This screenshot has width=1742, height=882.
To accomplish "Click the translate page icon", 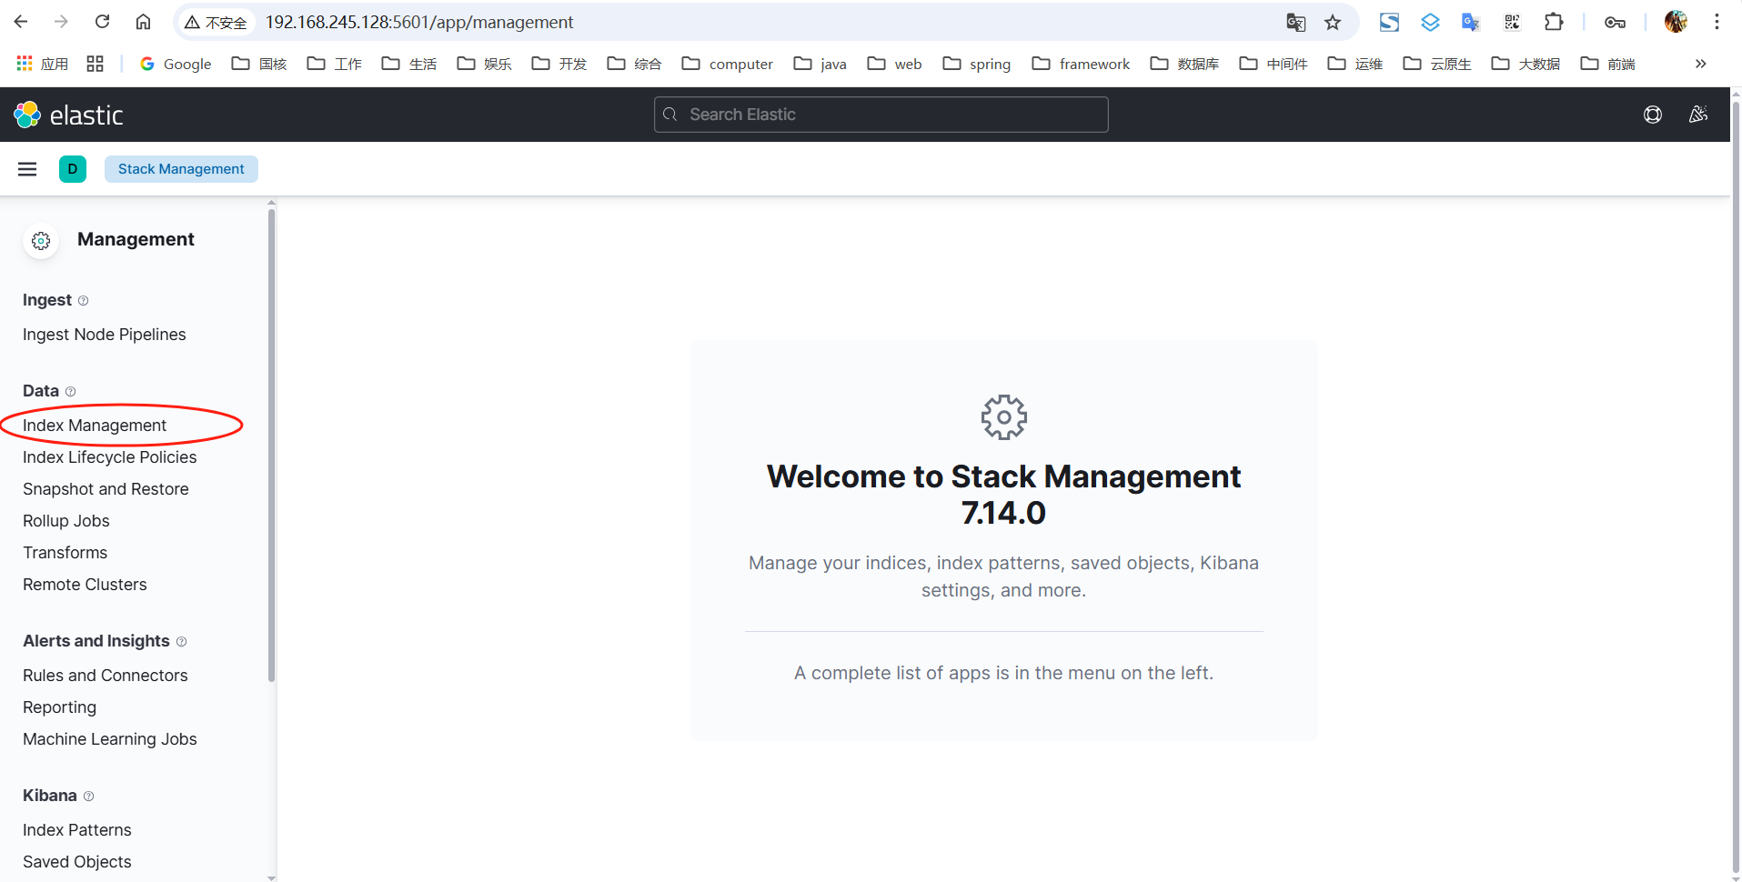I will point(1296,23).
